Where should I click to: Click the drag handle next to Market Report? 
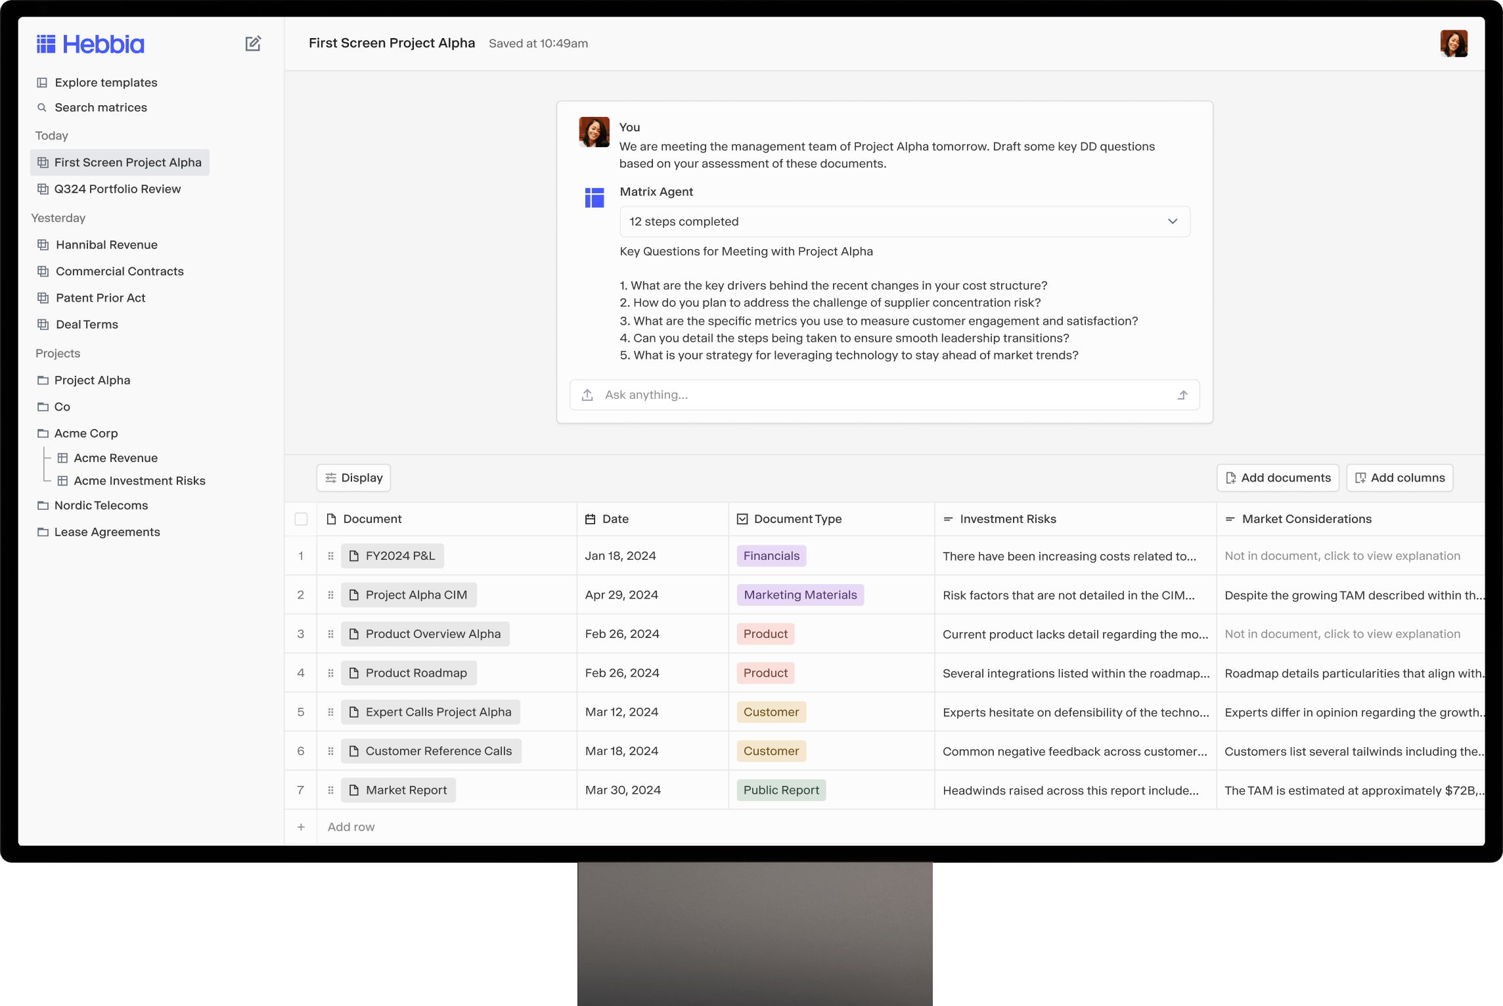click(330, 790)
